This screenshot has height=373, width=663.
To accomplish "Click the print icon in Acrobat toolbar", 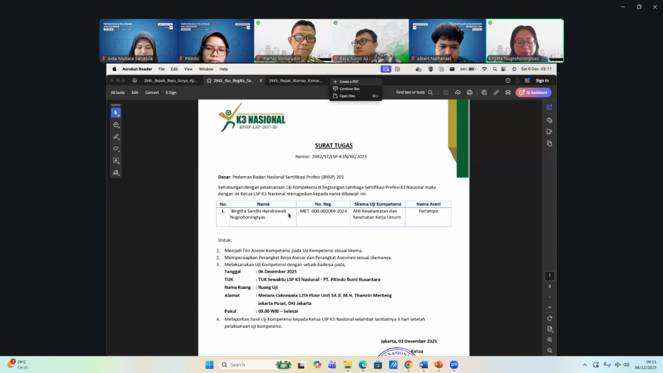I will 469,93.
